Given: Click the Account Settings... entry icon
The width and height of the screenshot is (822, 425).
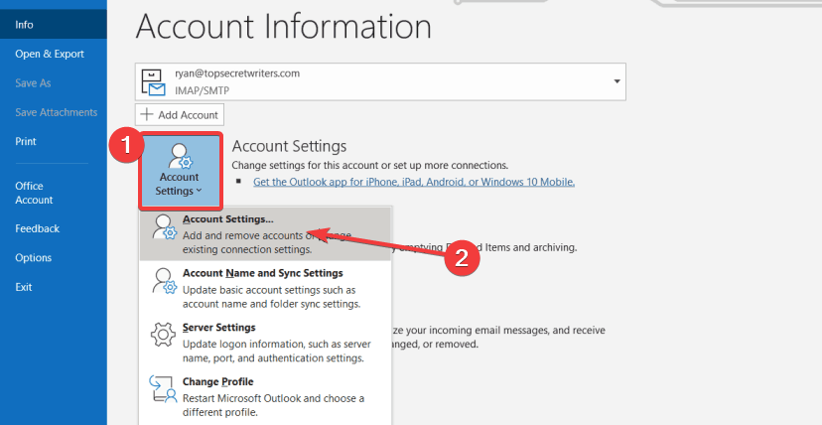Looking at the screenshot, I should click(164, 227).
